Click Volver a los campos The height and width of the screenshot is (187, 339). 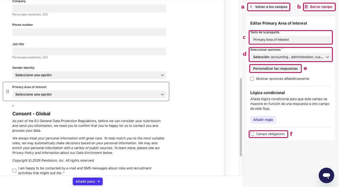269,7
